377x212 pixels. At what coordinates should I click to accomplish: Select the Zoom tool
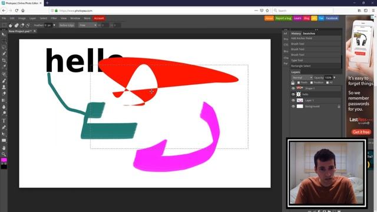(x=4, y=154)
